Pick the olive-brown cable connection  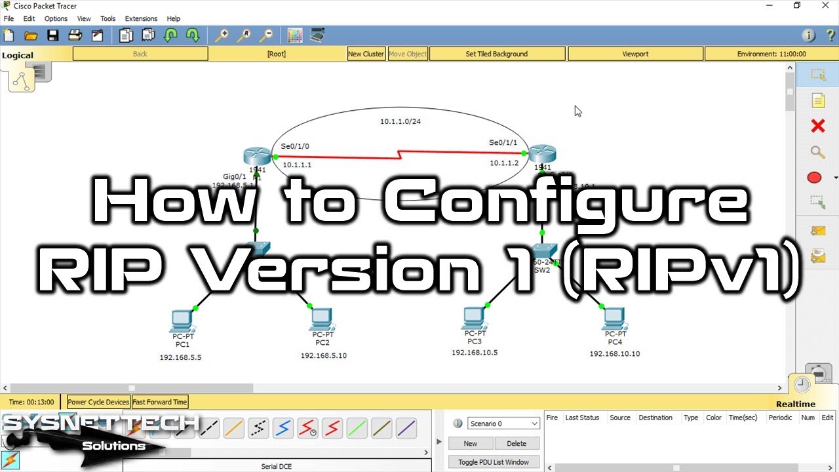[x=382, y=429]
